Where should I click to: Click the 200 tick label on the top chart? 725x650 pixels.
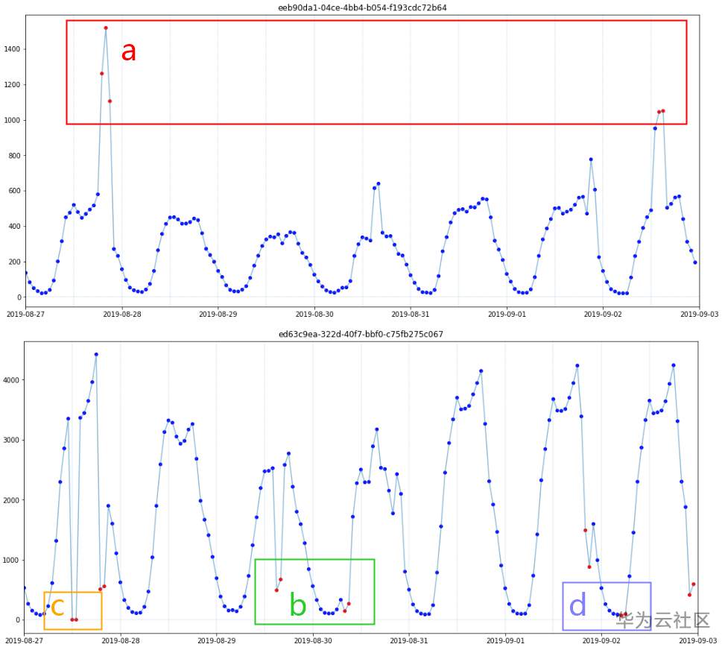point(14,262)
